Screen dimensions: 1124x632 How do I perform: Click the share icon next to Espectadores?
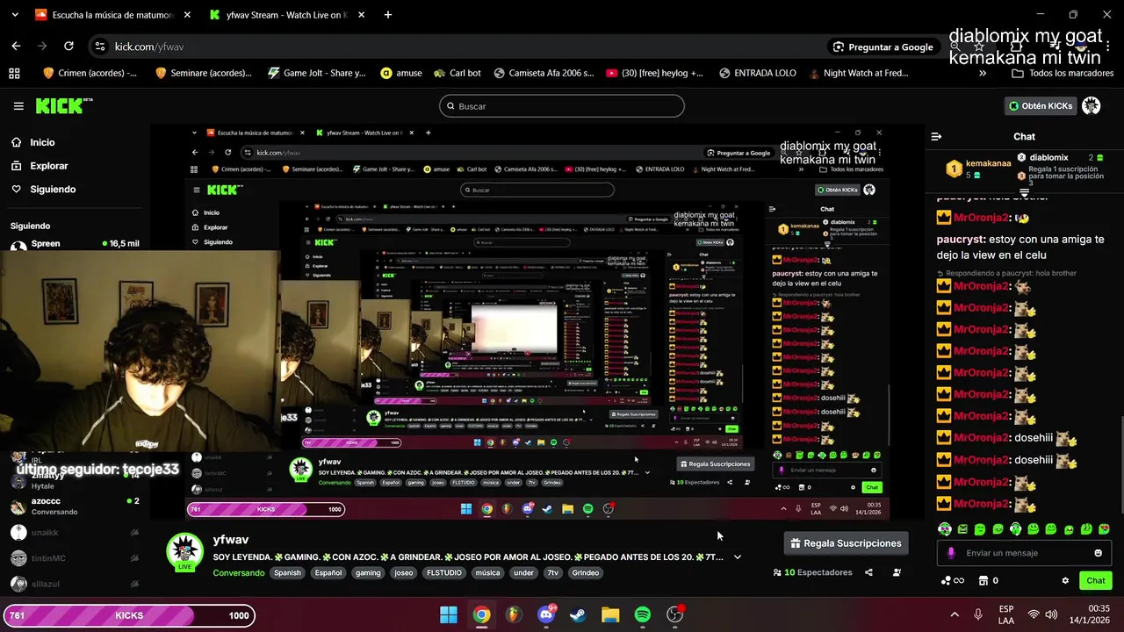(868, 572)
